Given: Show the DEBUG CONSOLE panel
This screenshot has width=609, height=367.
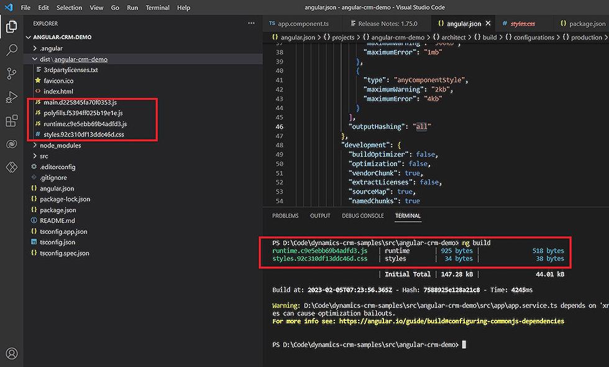Looking at the screenshot, I should click(363, 216).
